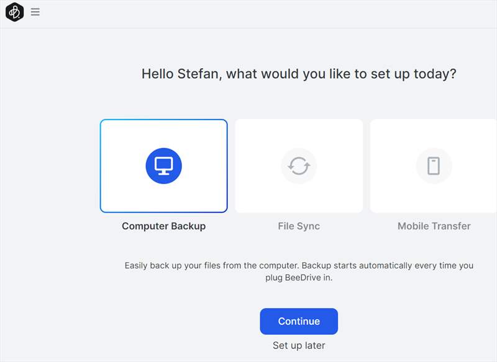Click "Easily back up your files" text
Screen dimensions: 497x362
point(173,265)
